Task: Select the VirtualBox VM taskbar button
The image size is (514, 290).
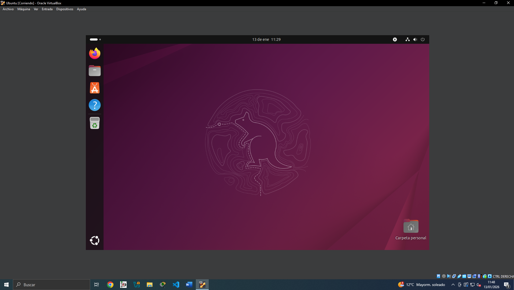Action: coord(202,285)
